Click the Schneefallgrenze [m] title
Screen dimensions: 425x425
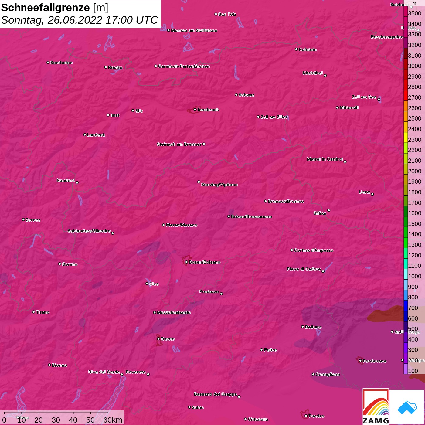55,8
